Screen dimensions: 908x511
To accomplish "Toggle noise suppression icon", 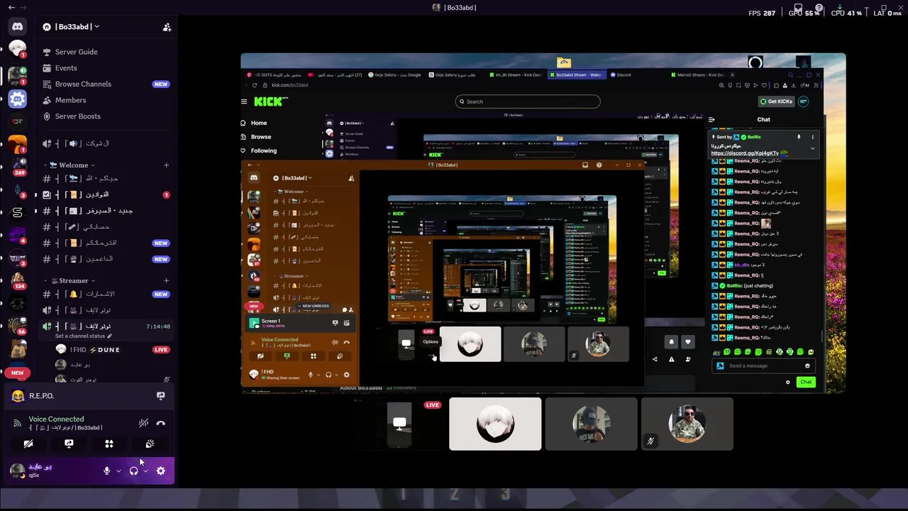I will coord(143,423).
